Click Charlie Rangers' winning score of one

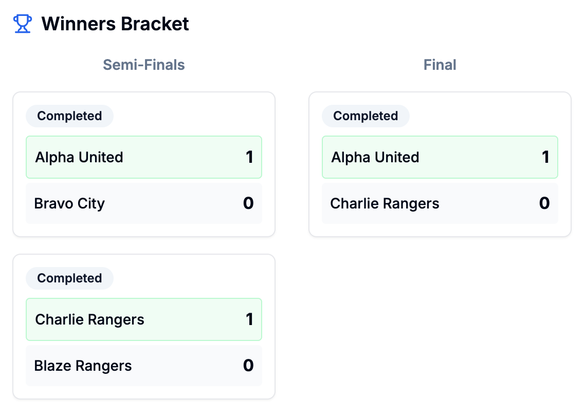[x=250, y=319]
